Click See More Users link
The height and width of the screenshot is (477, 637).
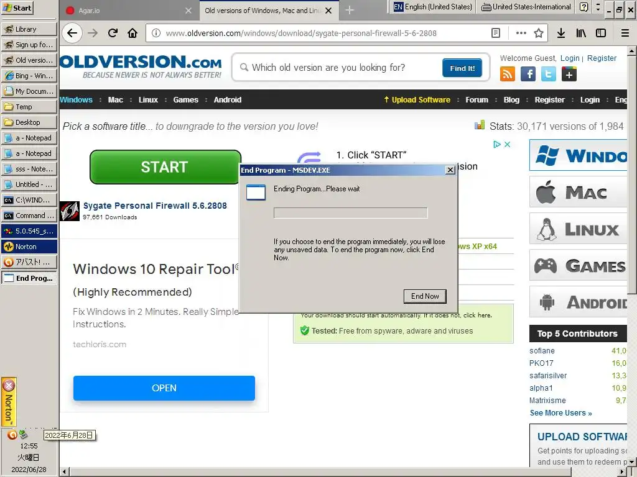[560, 413]
